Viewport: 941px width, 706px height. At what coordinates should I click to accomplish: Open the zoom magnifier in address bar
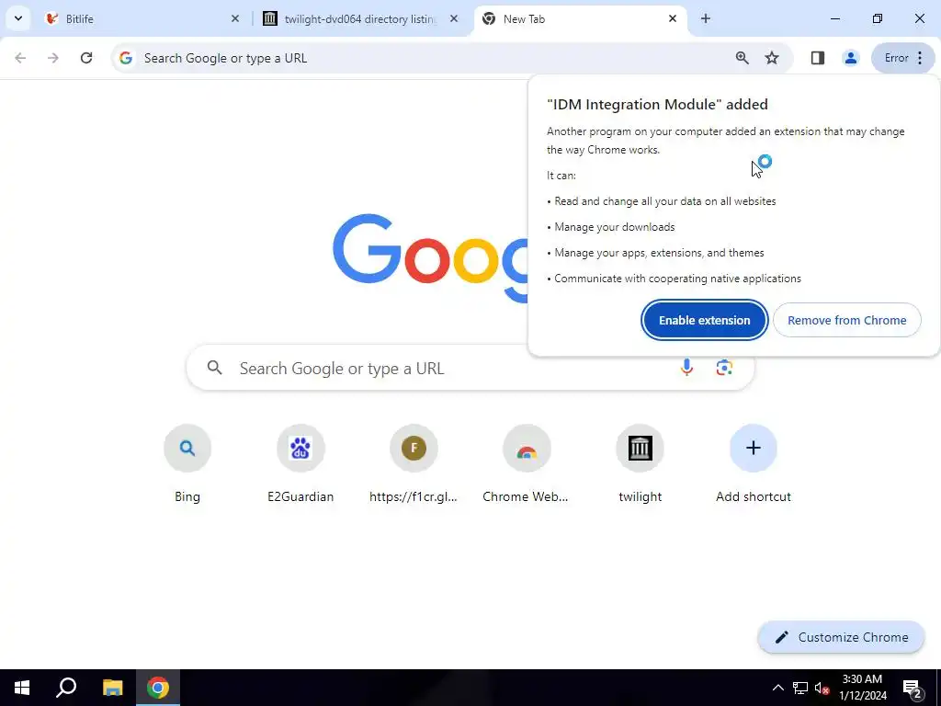tap(743, 58)
